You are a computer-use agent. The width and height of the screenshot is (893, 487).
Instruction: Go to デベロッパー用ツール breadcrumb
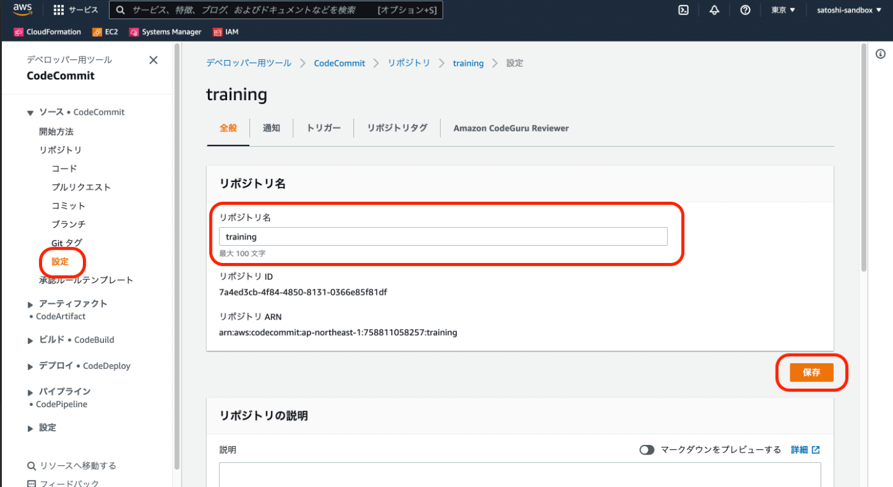(248, 63)
